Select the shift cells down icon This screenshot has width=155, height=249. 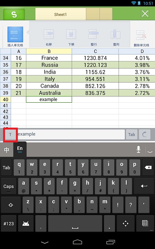[71, 37]
